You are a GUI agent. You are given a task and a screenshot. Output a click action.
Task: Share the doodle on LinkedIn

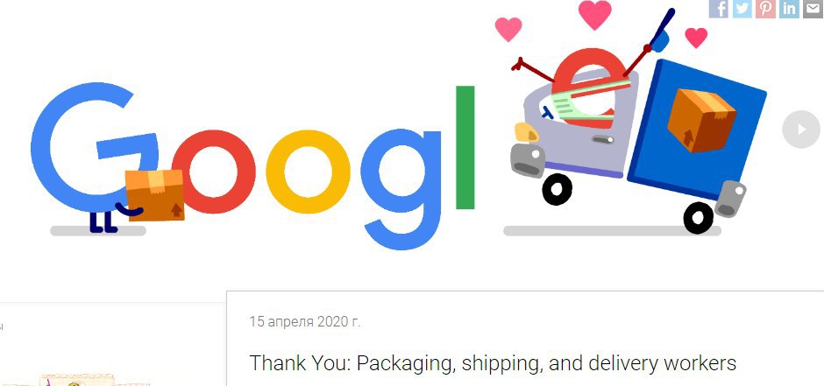click(x=789, y=9)
